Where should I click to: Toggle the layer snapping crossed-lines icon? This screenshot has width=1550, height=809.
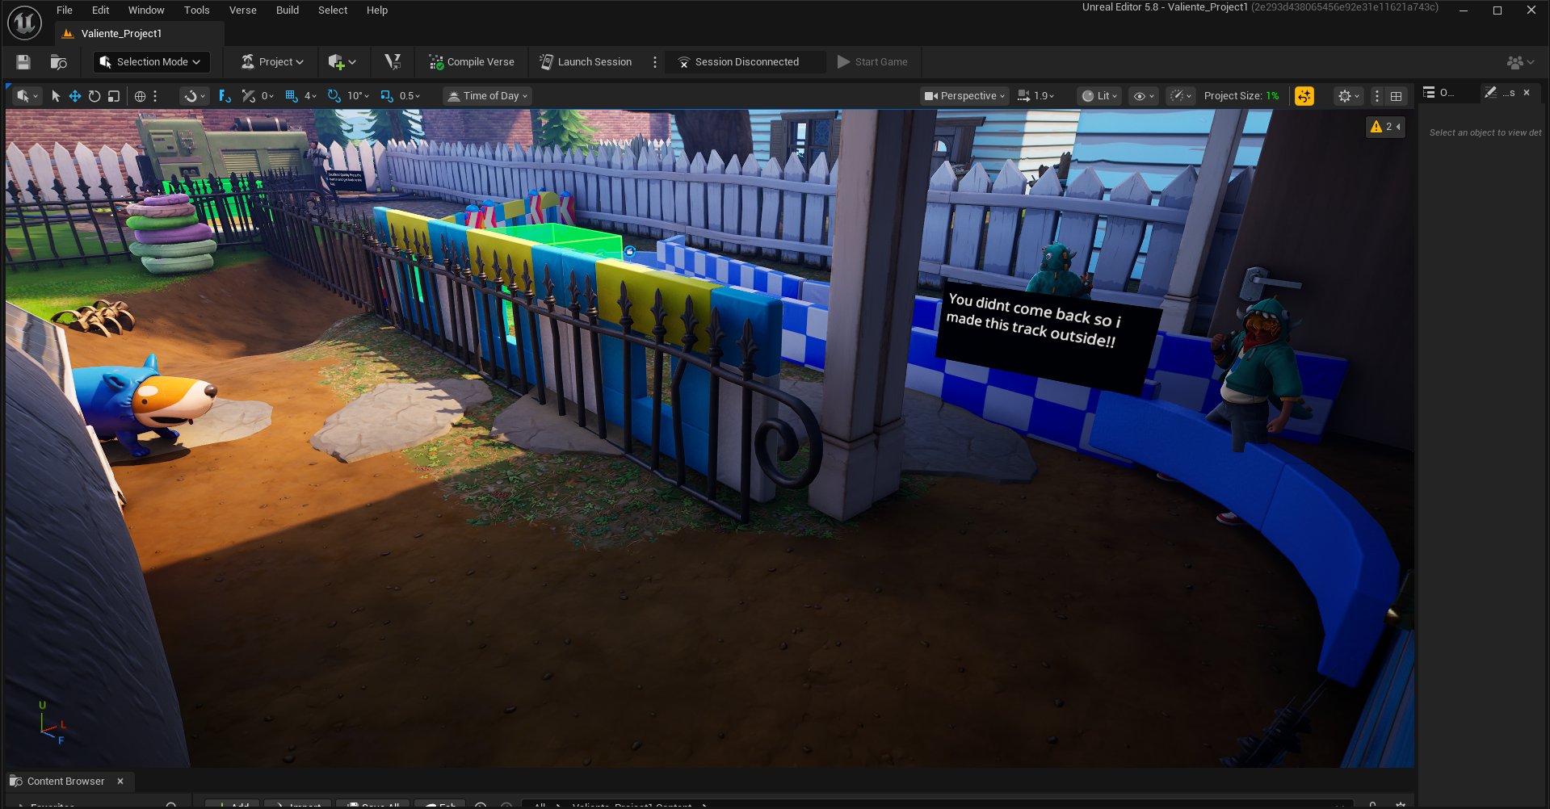tap(248, 96)
